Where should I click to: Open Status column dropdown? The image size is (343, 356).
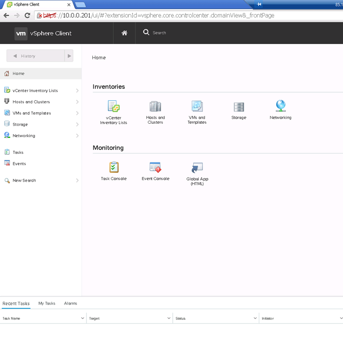pos(255,318)
